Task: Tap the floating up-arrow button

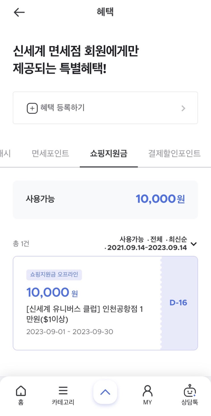Action: 105,392
